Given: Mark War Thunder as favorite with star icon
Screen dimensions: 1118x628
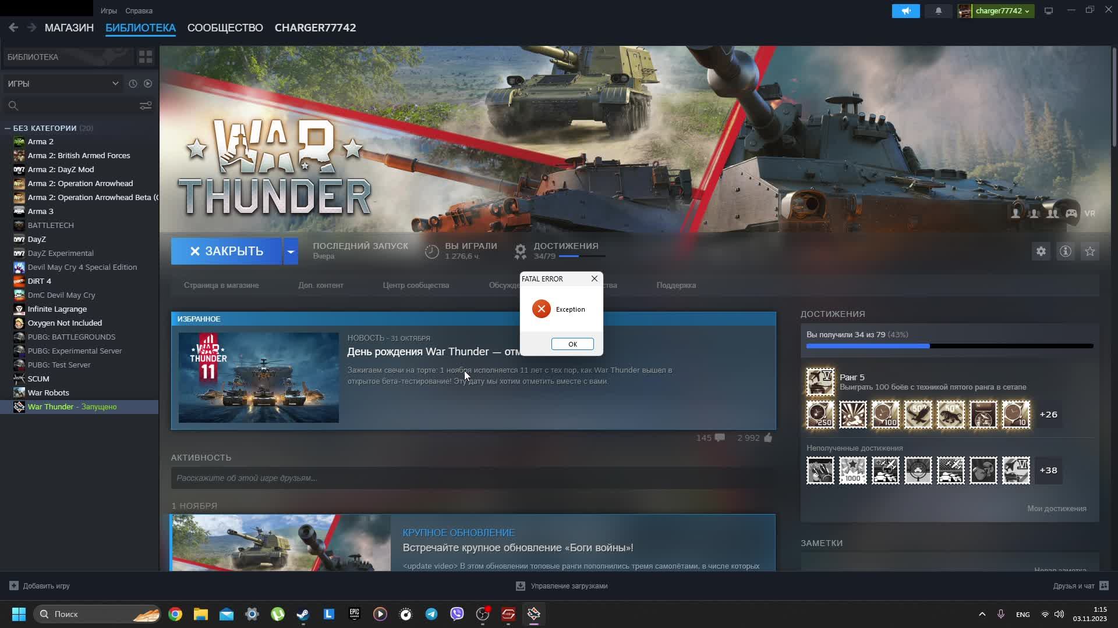Looking at the screenshot, I should tap(1089, 251).
